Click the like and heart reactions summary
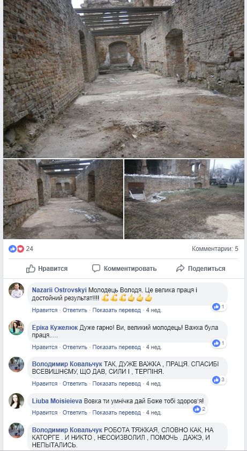The width and height of the screenshot is (247, 451). 21,249
